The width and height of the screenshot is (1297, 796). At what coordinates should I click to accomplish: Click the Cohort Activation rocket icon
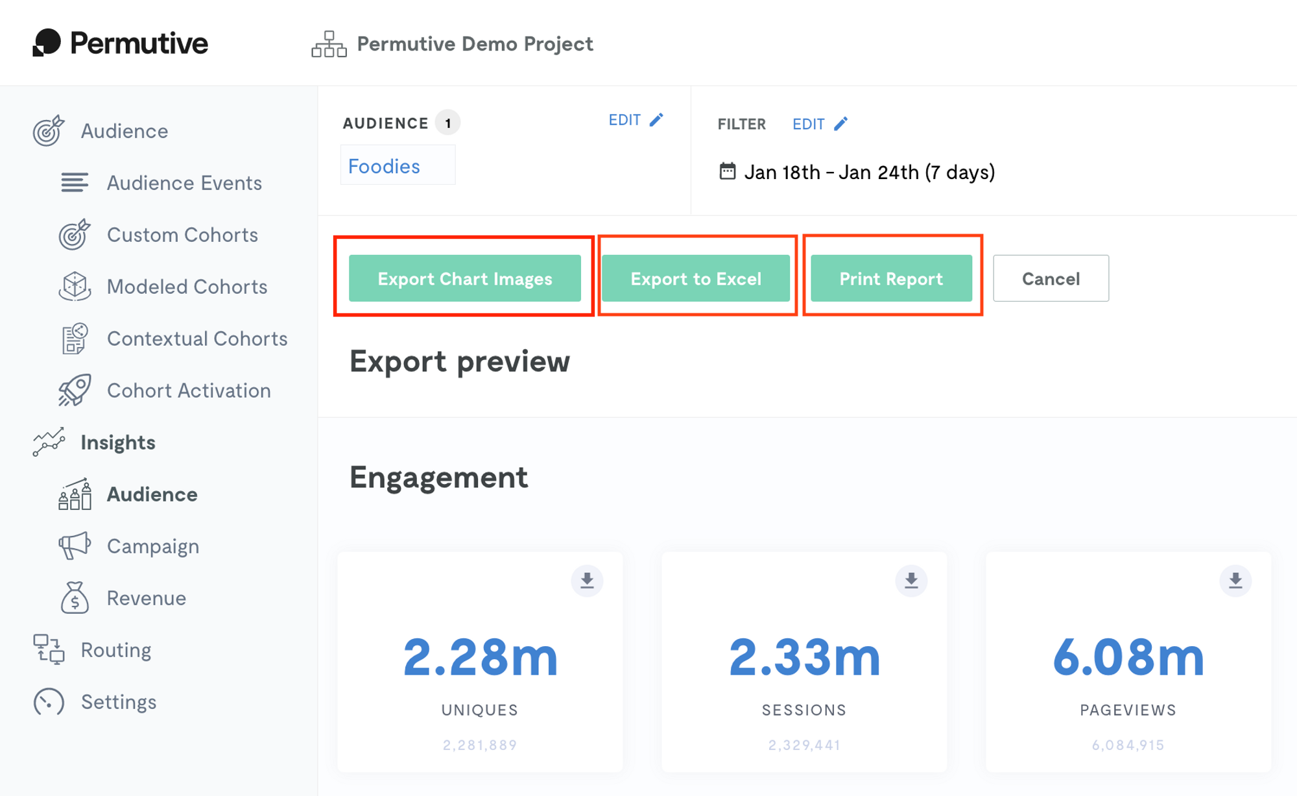pos(75,390)
